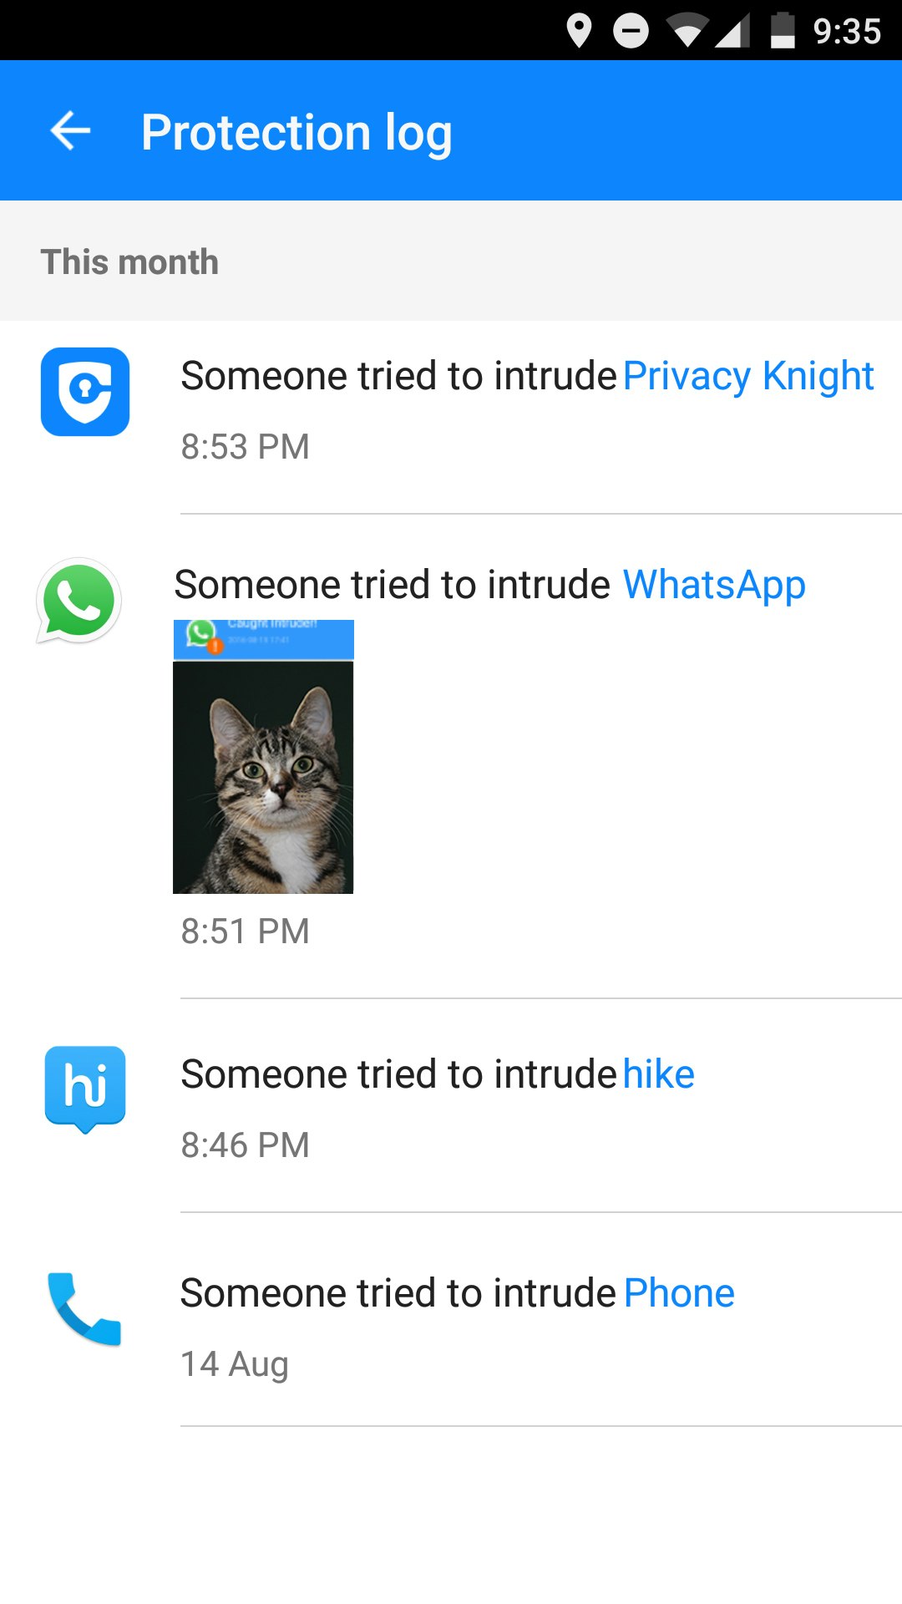The image size is (902, 1604).
Task: Select the hike link text
Action: coord(659,1074)
